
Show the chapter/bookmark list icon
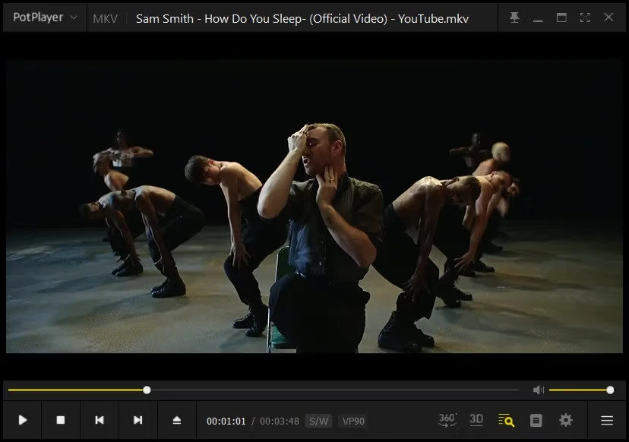pyautogui.click(x=536, y=420)
